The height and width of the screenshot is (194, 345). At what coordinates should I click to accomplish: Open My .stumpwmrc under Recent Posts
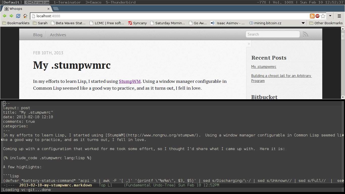(264, 67)
